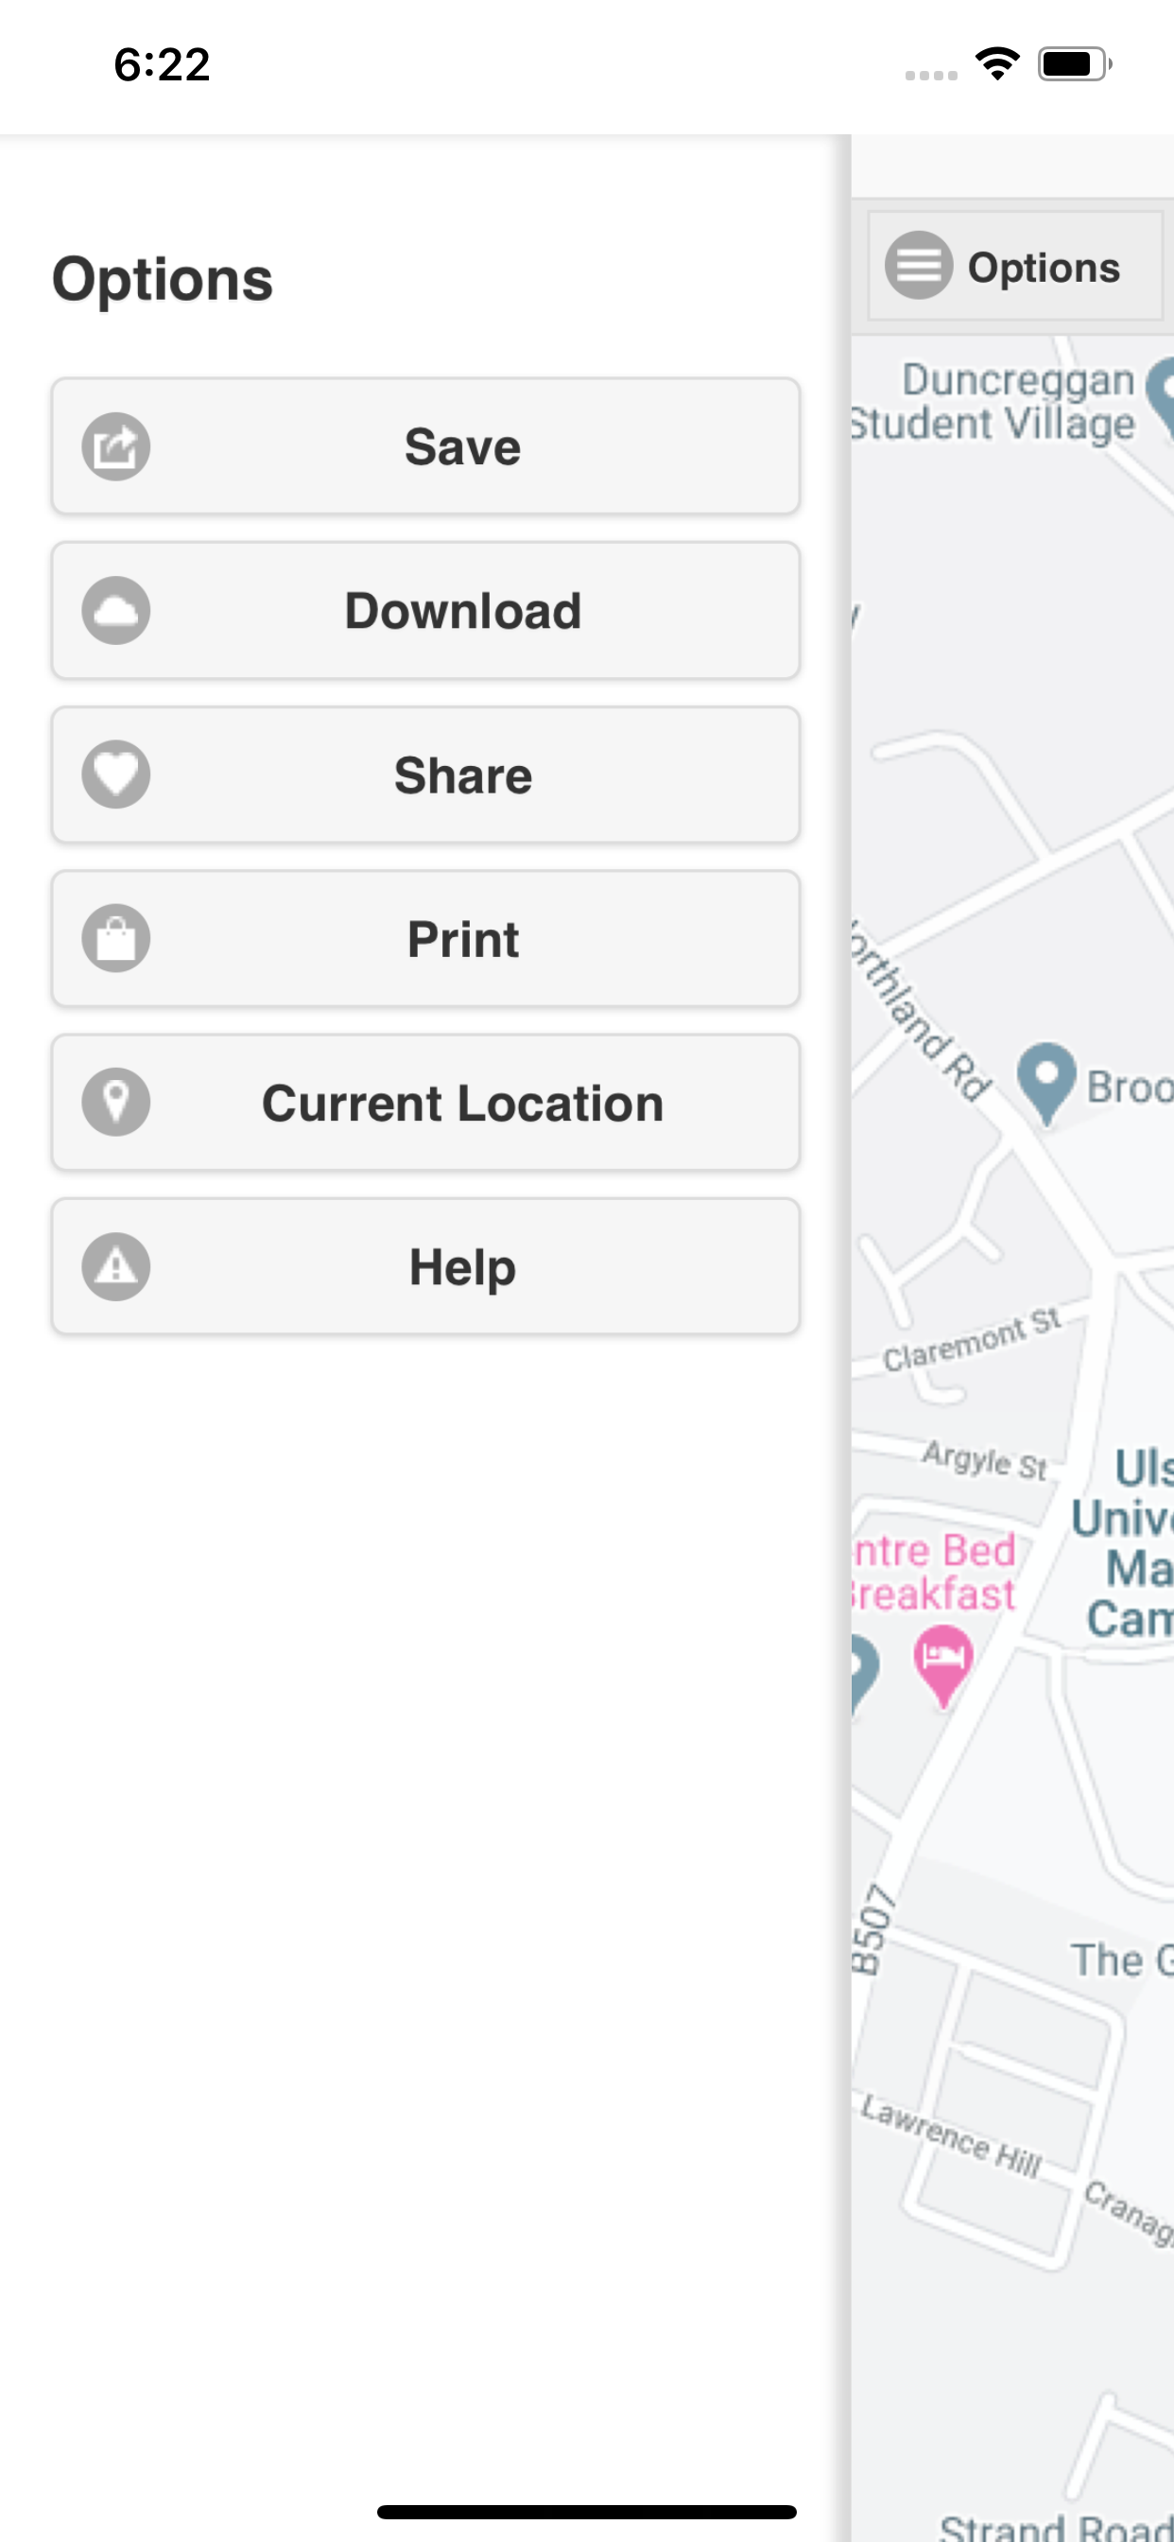Click the heart icon on the Share button
This screenshot has height=2542, width=1174.
tap(115, 775)
